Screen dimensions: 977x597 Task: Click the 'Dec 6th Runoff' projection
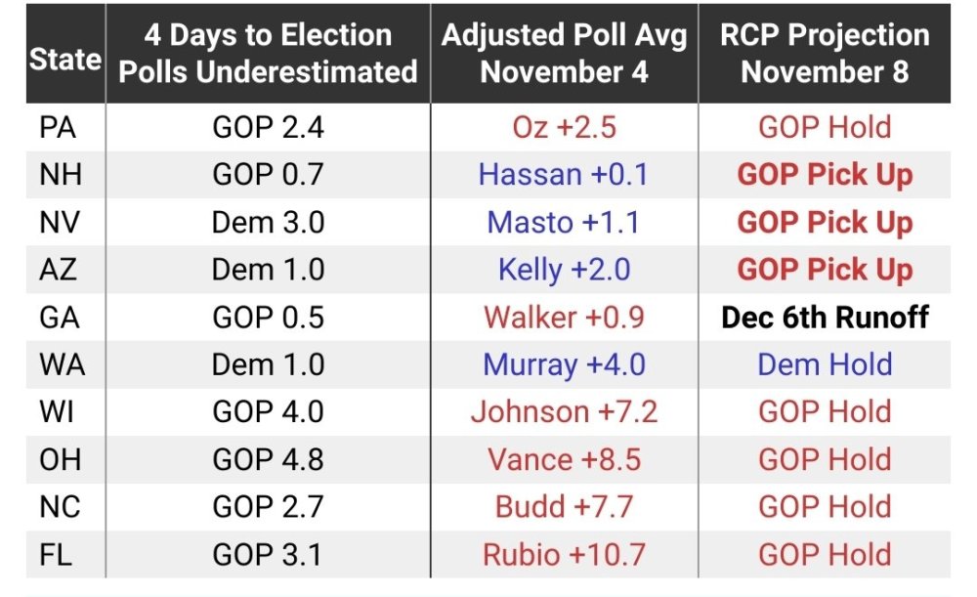[825, 318]
